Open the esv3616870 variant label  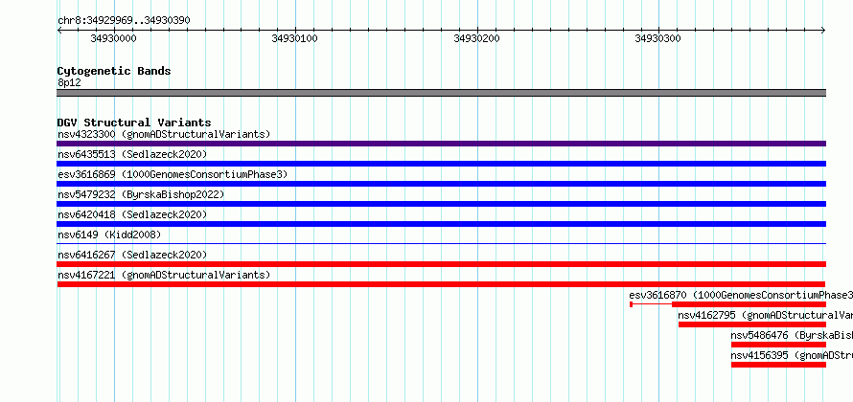point(741,295)
